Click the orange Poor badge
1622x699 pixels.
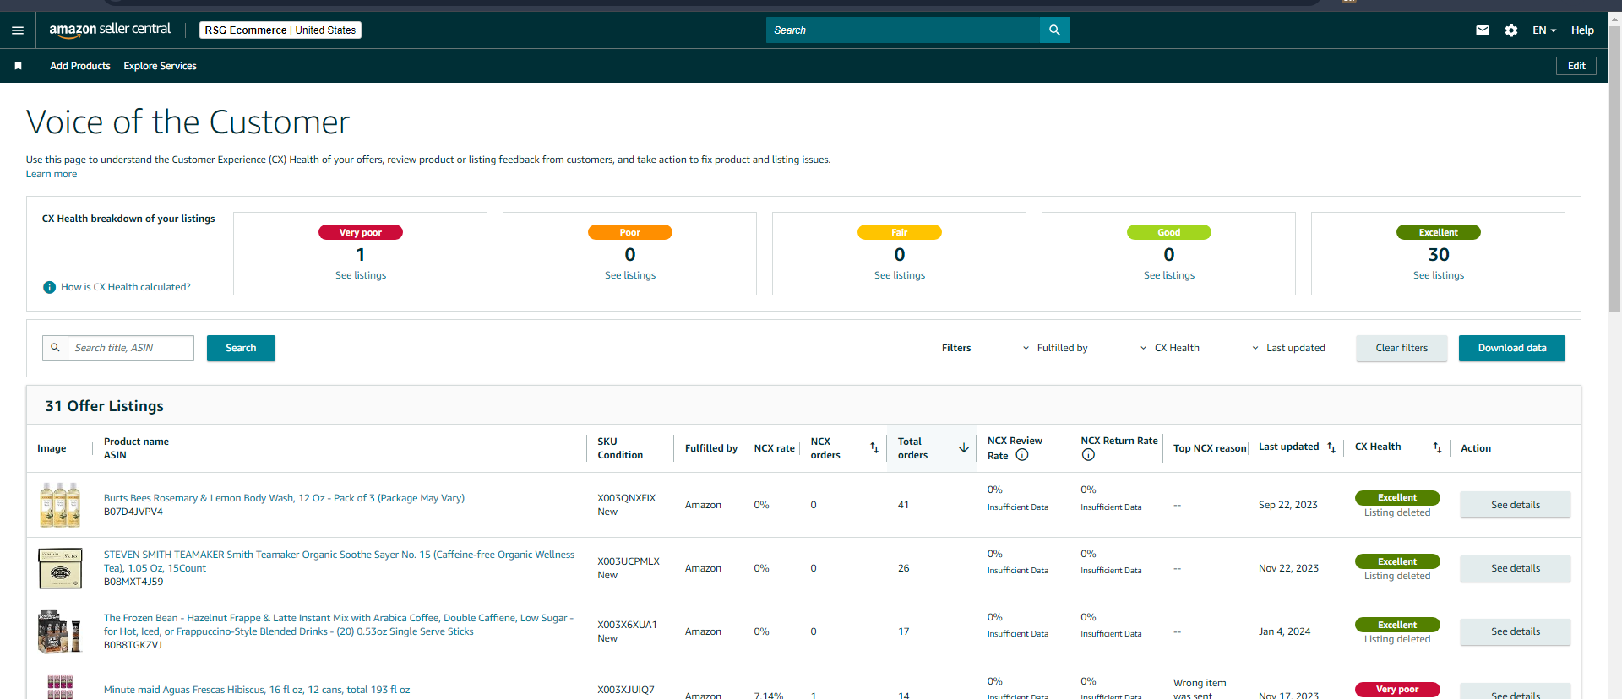tap(630, 232)
